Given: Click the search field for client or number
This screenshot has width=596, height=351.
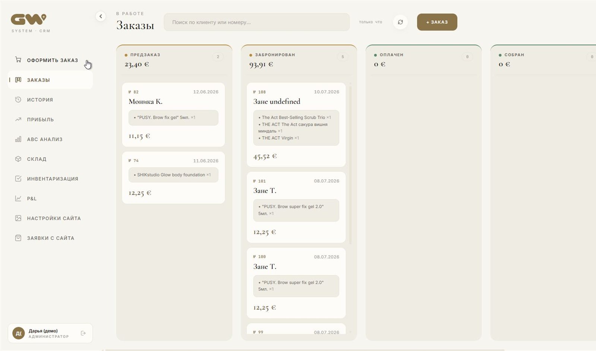Looking at the screenshot, I should (x=257, y=22).
